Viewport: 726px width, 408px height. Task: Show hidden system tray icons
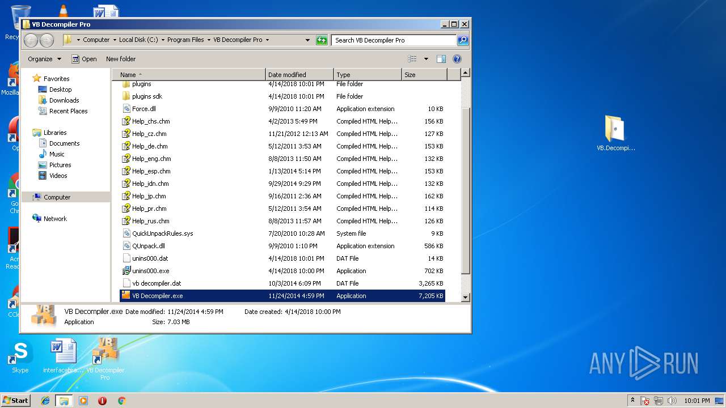click(632, 400)
